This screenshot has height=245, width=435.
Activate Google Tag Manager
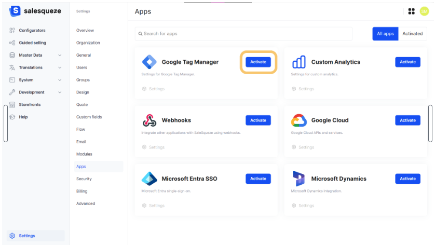tap(259, 62)
